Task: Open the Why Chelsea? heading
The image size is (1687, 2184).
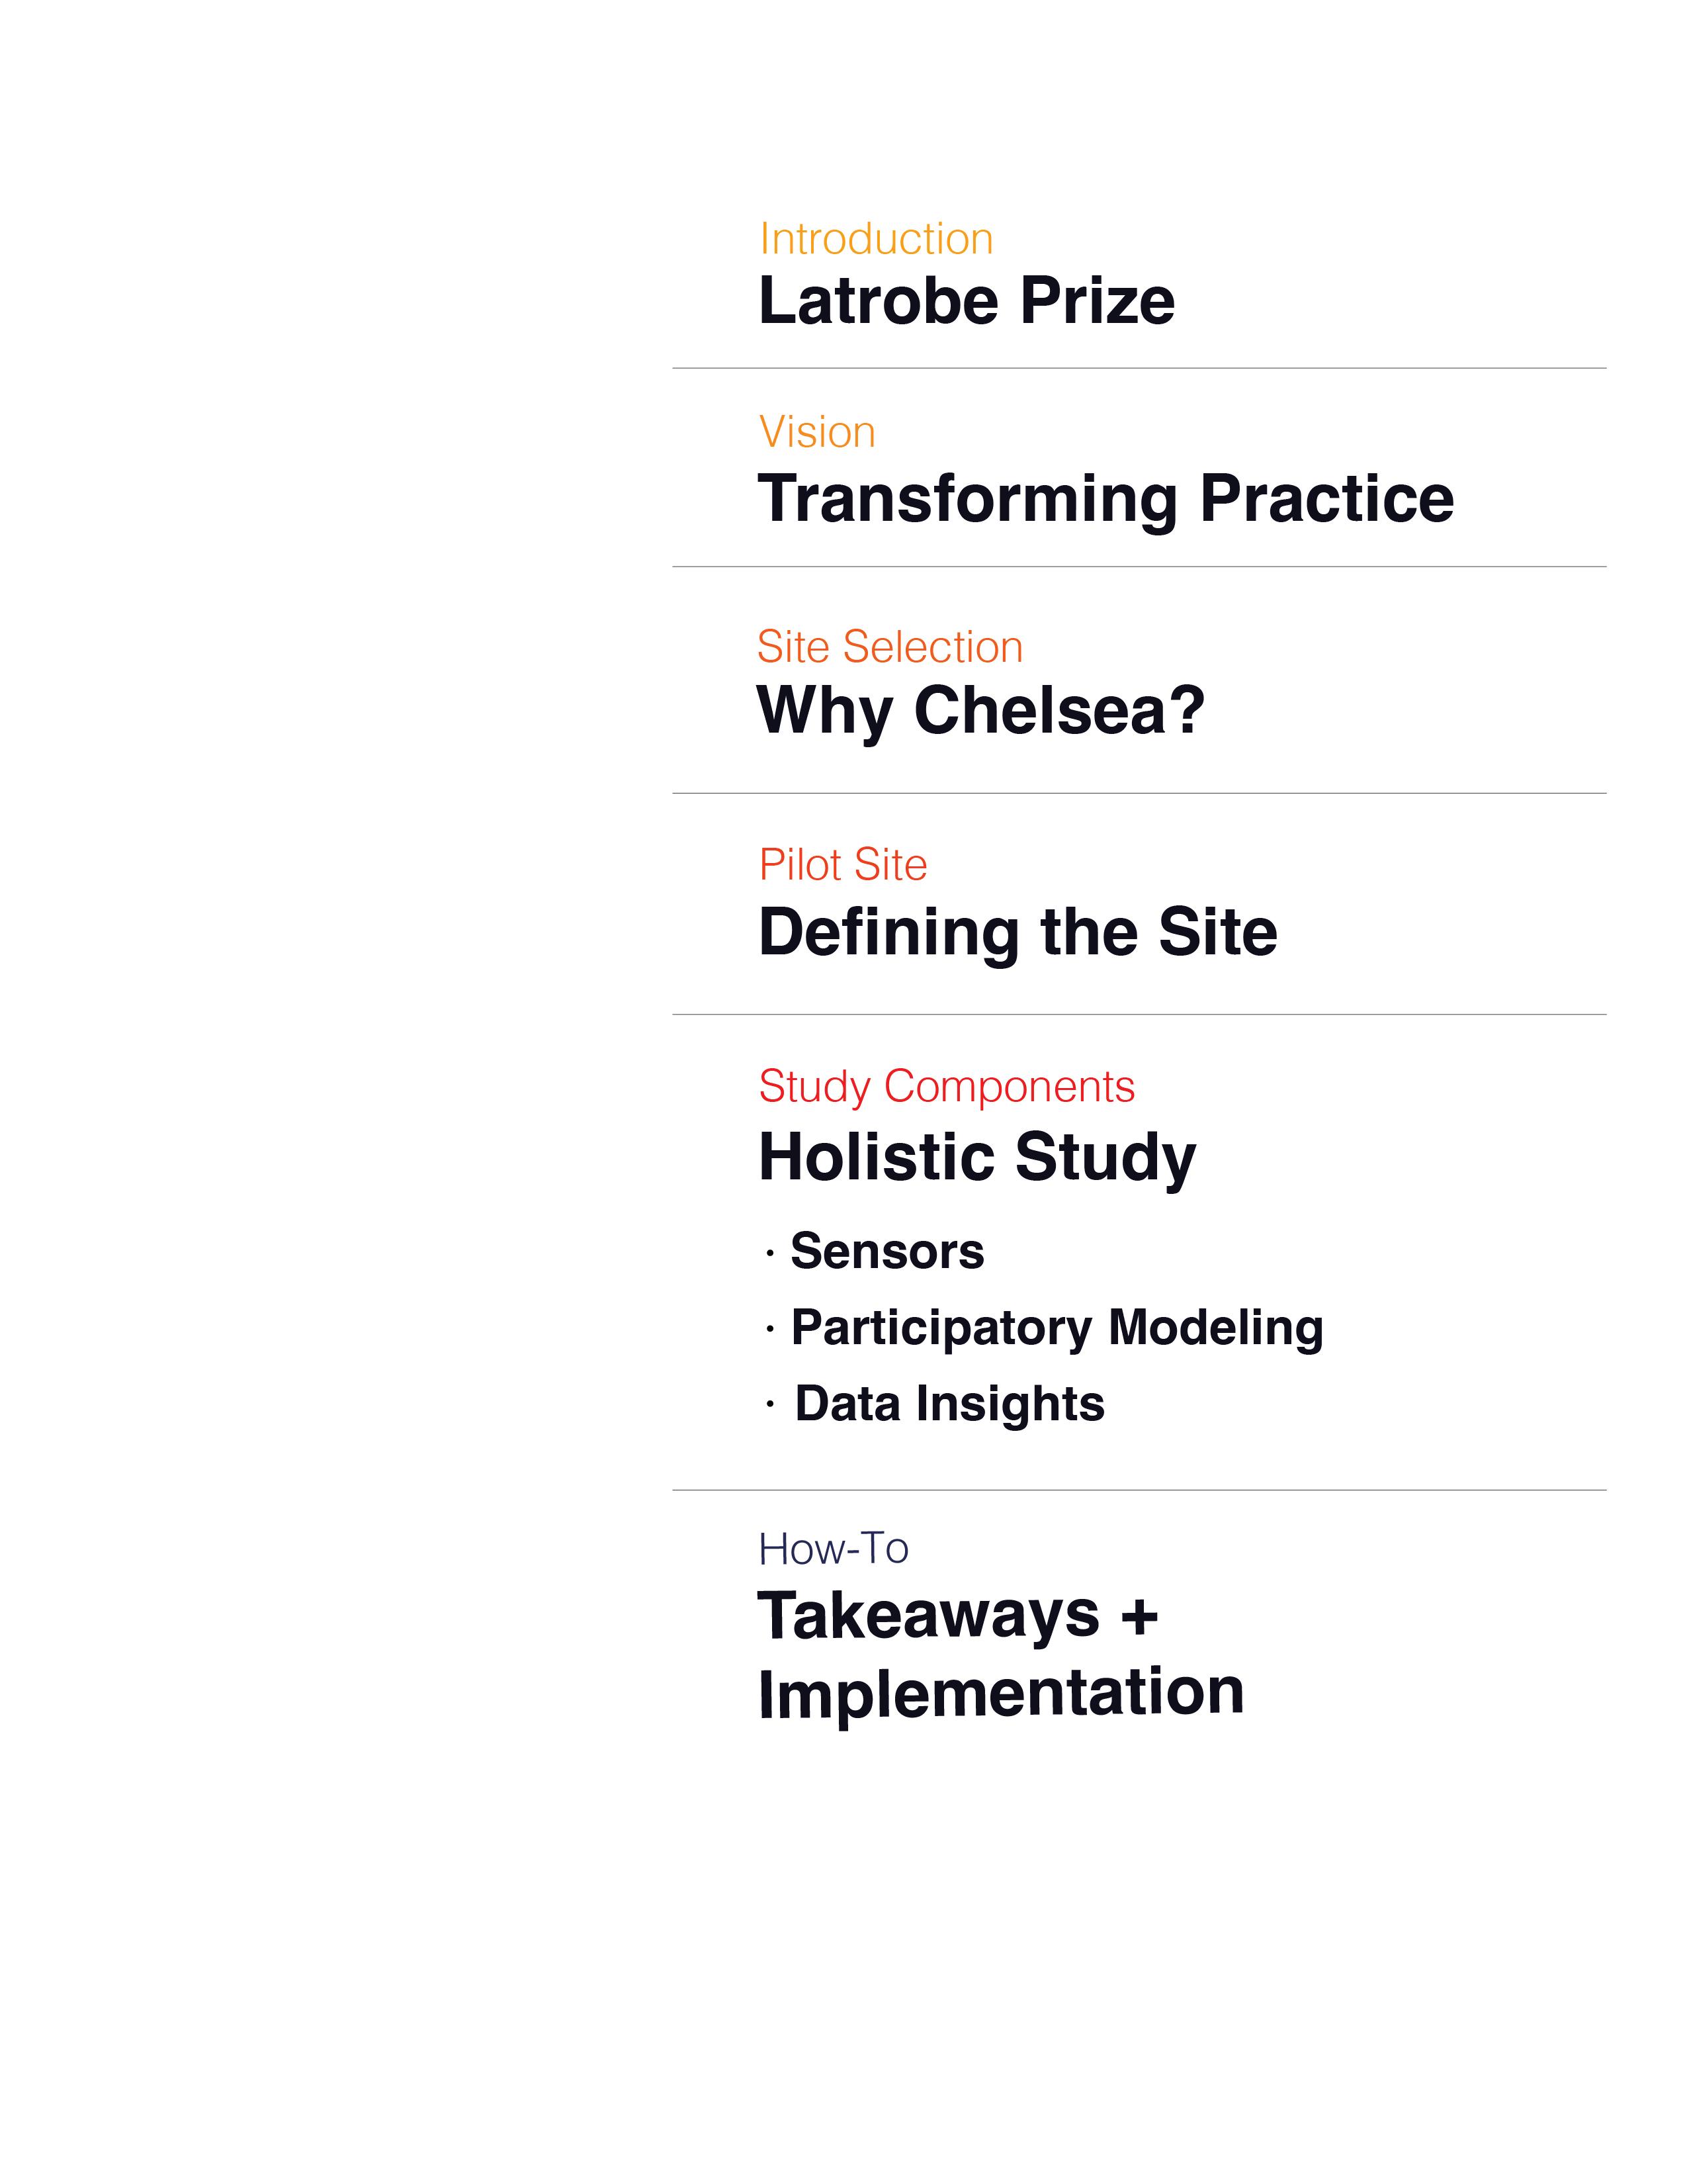Action: point(980,711)
